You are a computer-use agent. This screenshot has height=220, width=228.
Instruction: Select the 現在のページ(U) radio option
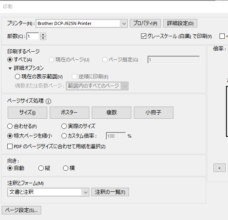[51, 59]
